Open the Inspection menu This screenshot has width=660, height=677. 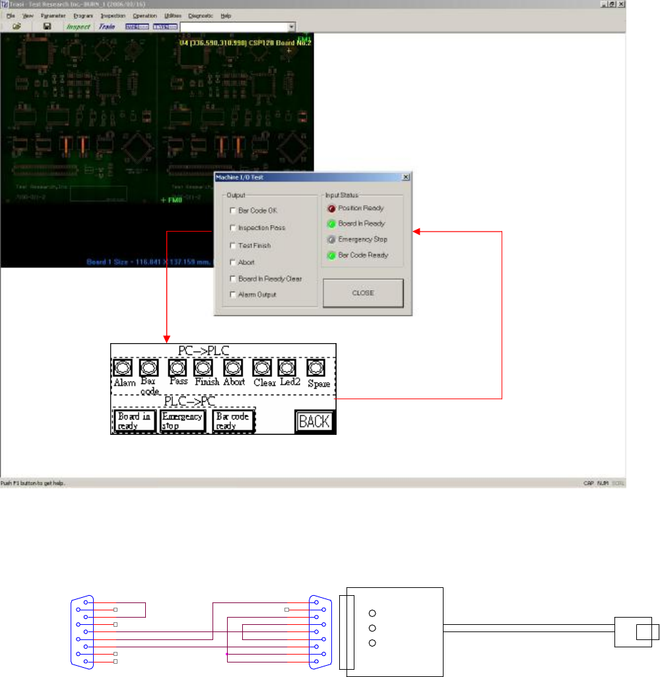point(113,16)
